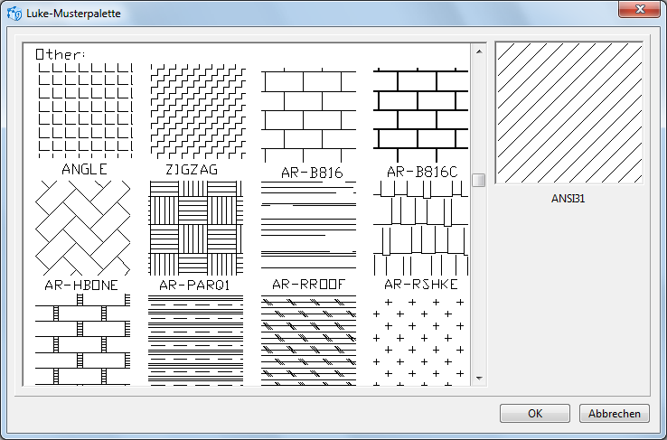Click the Abbrechen button

pyautogui.click(x=614, y=413)
